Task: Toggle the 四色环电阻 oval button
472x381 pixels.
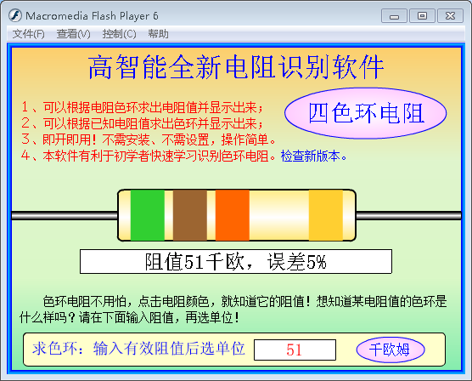Action: tap(365, 113)
